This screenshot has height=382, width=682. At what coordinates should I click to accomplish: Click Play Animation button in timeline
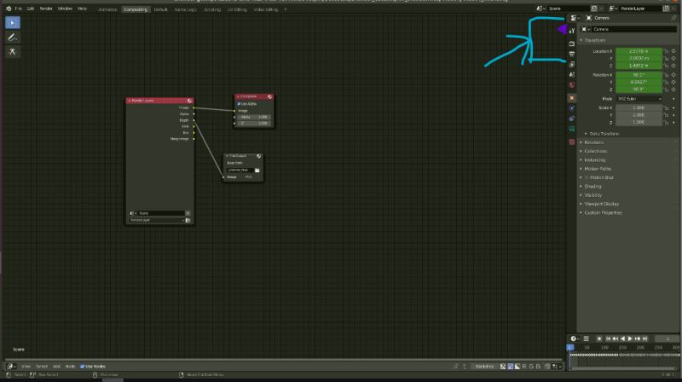click(x=630, y=339)
